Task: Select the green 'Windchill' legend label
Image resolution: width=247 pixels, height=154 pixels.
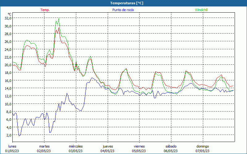Action: pos(201,10)
